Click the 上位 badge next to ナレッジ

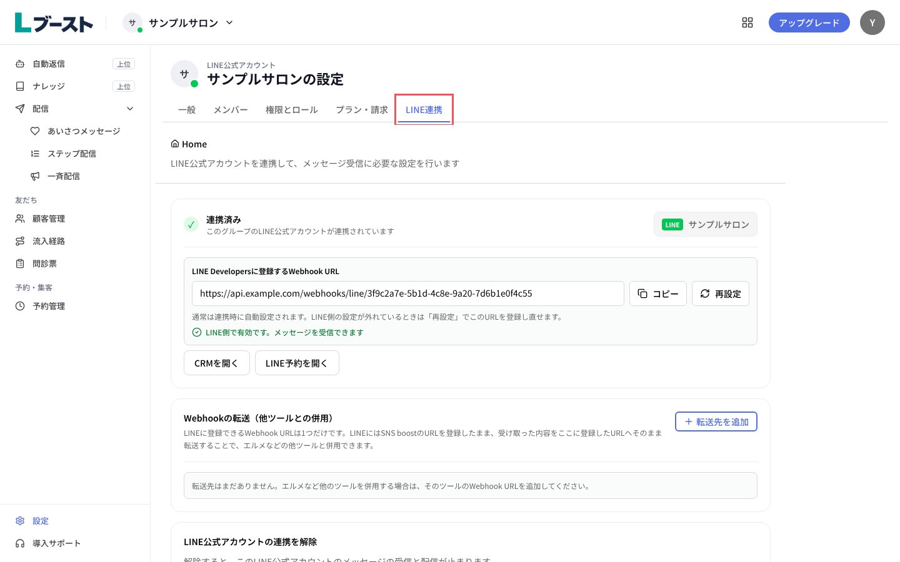tap(124, 86)
